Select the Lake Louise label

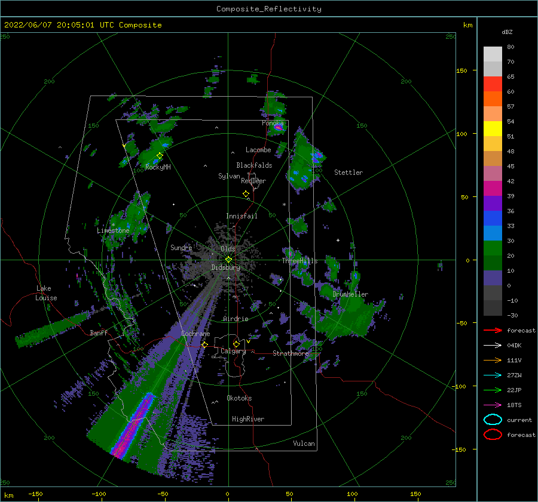[46, 293]
